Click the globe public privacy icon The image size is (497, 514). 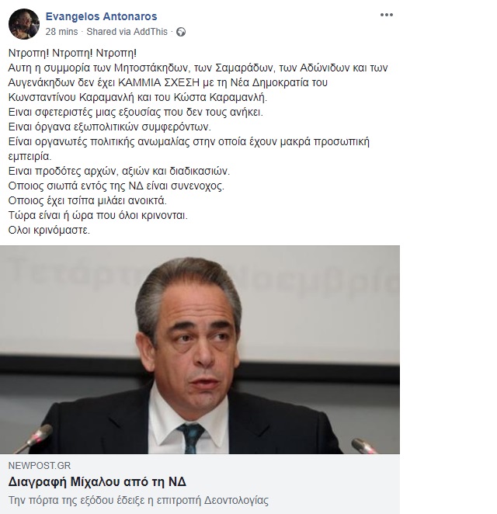point(181,32)
